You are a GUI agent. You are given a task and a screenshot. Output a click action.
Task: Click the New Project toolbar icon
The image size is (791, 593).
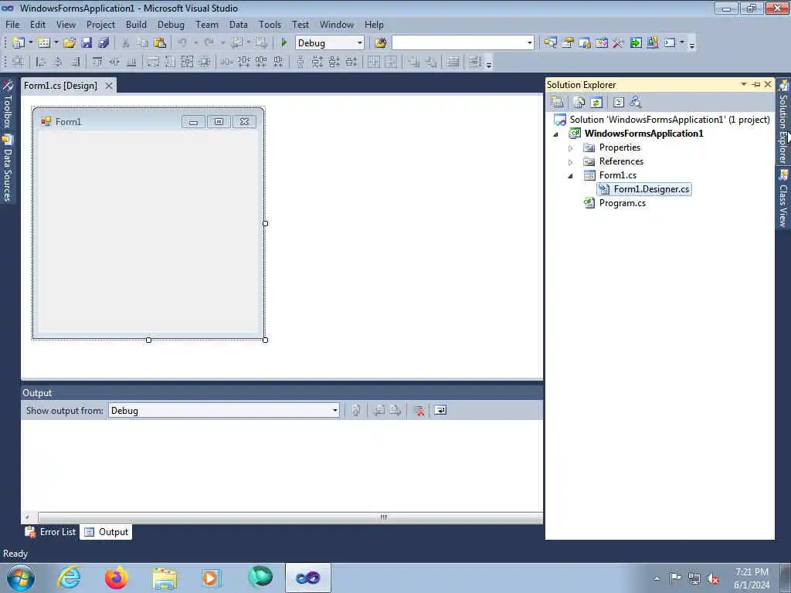click(x=18, y=43)
